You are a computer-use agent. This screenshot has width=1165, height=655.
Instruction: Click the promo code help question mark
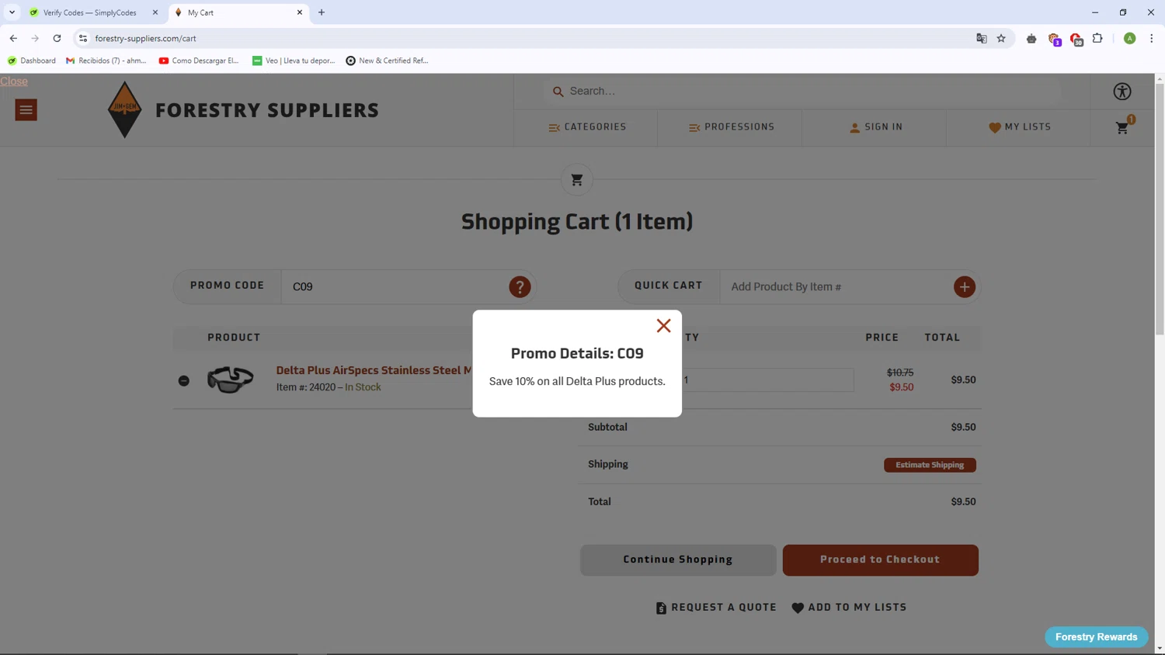click(x=520, y=287)
